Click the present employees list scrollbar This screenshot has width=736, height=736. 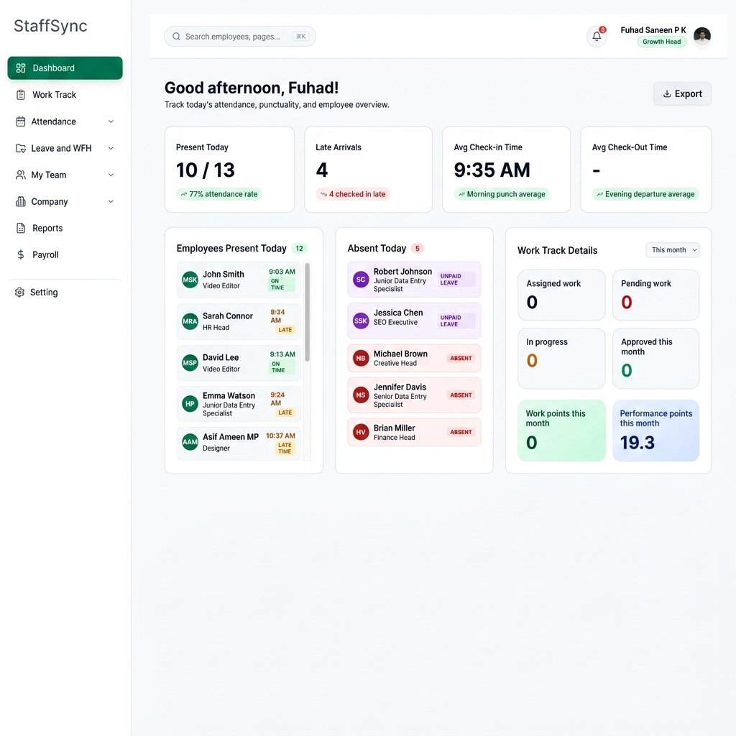click(307, 312)
